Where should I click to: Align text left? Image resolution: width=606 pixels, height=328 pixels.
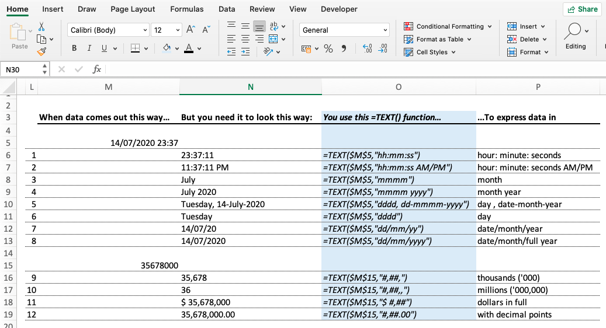[231, 39]
